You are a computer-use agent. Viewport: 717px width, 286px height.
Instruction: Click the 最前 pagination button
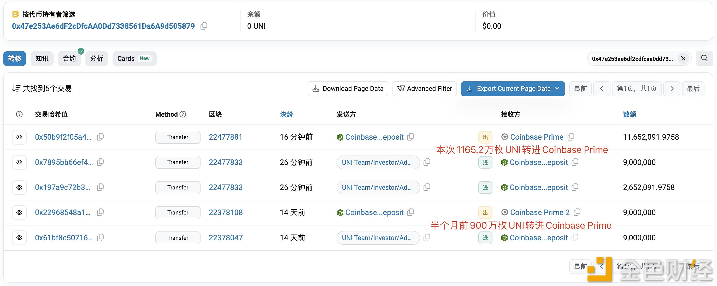point(580,88)
